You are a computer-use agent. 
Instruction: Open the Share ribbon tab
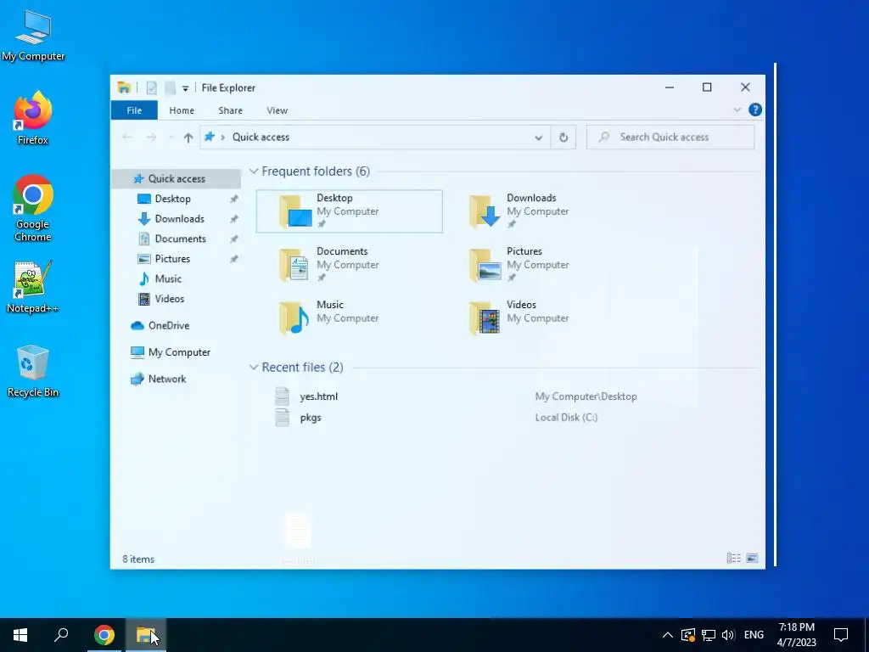point(230,110)
